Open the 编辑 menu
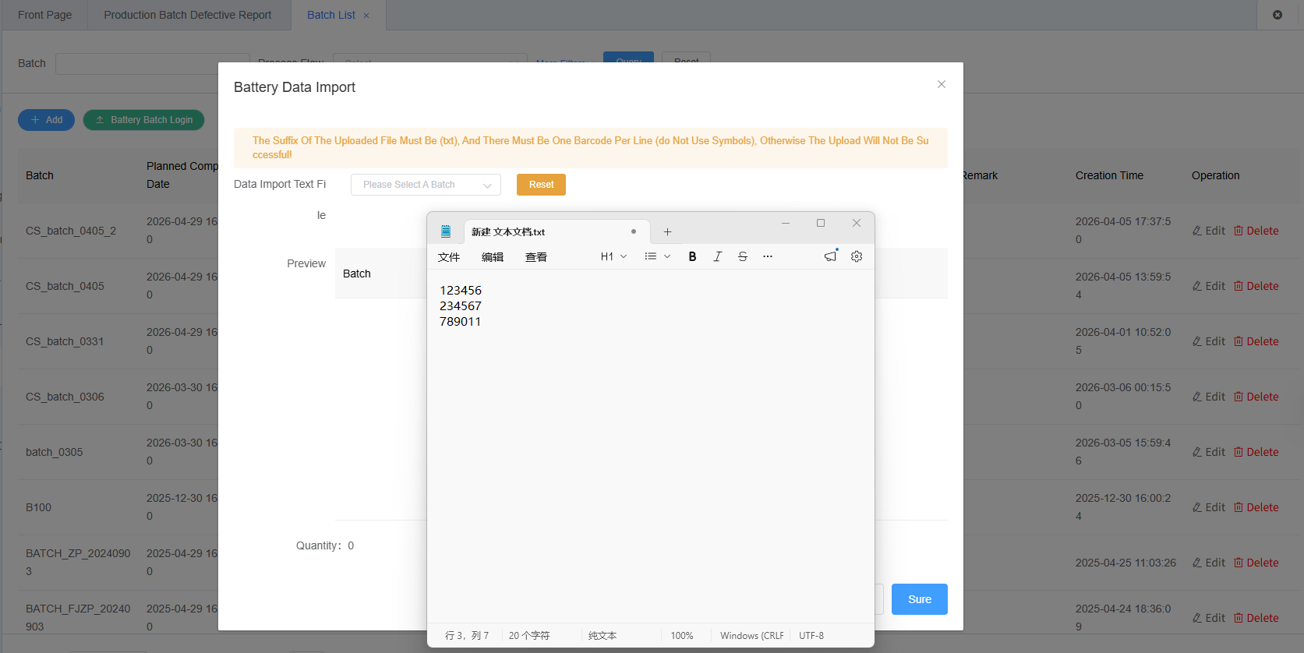The height and width of the screenshot is (653, 1304). 493,257
